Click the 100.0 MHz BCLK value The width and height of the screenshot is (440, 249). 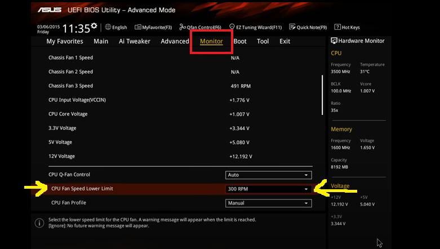pyautogui.click(x=341, y=91)
